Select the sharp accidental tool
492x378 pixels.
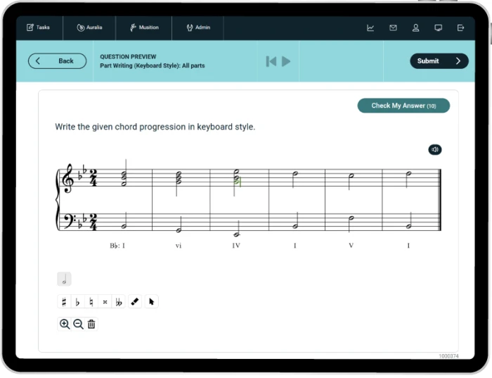click(64, 302)
